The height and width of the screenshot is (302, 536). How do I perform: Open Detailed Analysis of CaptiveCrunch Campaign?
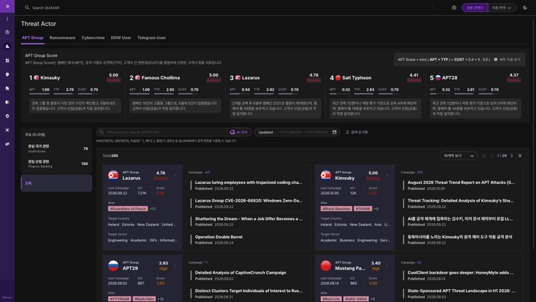[x=240, y=273]
